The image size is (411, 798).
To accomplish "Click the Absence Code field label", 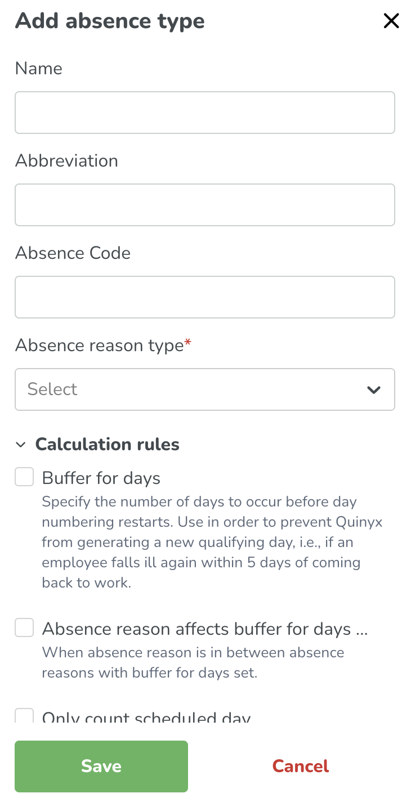I will tap(73, 253).
